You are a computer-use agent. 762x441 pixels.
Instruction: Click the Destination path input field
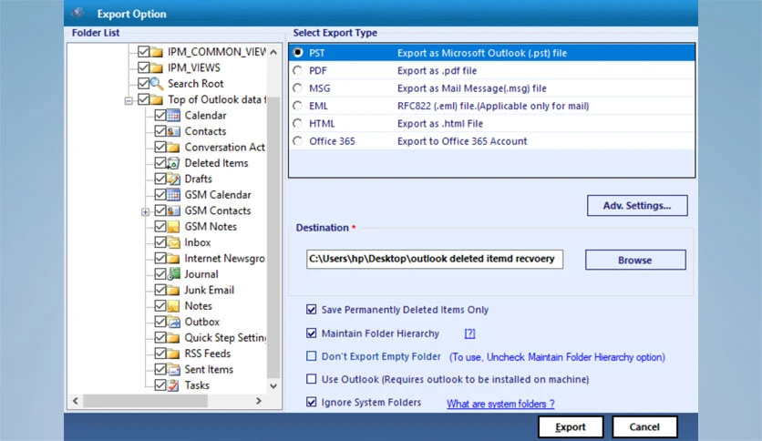click(x=435, y=259)
